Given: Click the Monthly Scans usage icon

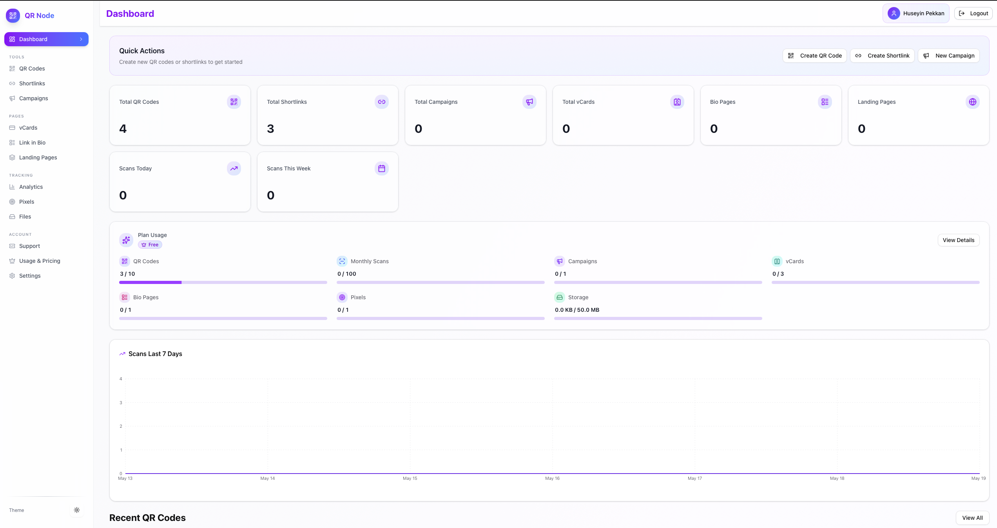Looking at the screenshot, I should click(x=342, y=261).
